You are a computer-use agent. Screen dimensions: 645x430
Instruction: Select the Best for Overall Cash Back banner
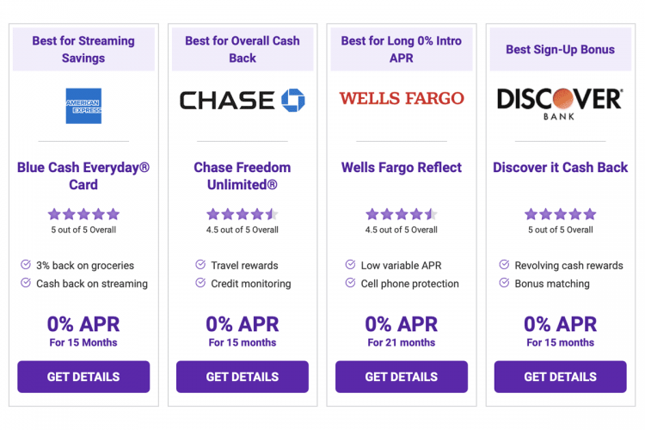243,50
